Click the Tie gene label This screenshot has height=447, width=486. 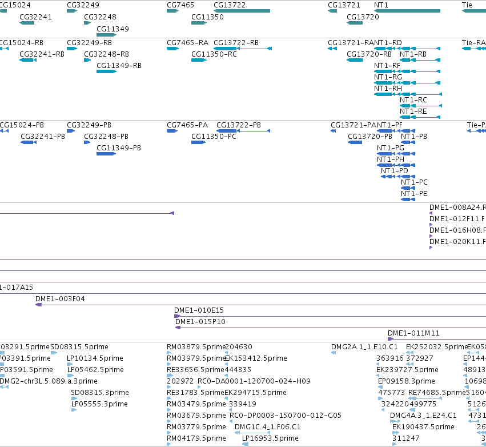coord(467,5)
